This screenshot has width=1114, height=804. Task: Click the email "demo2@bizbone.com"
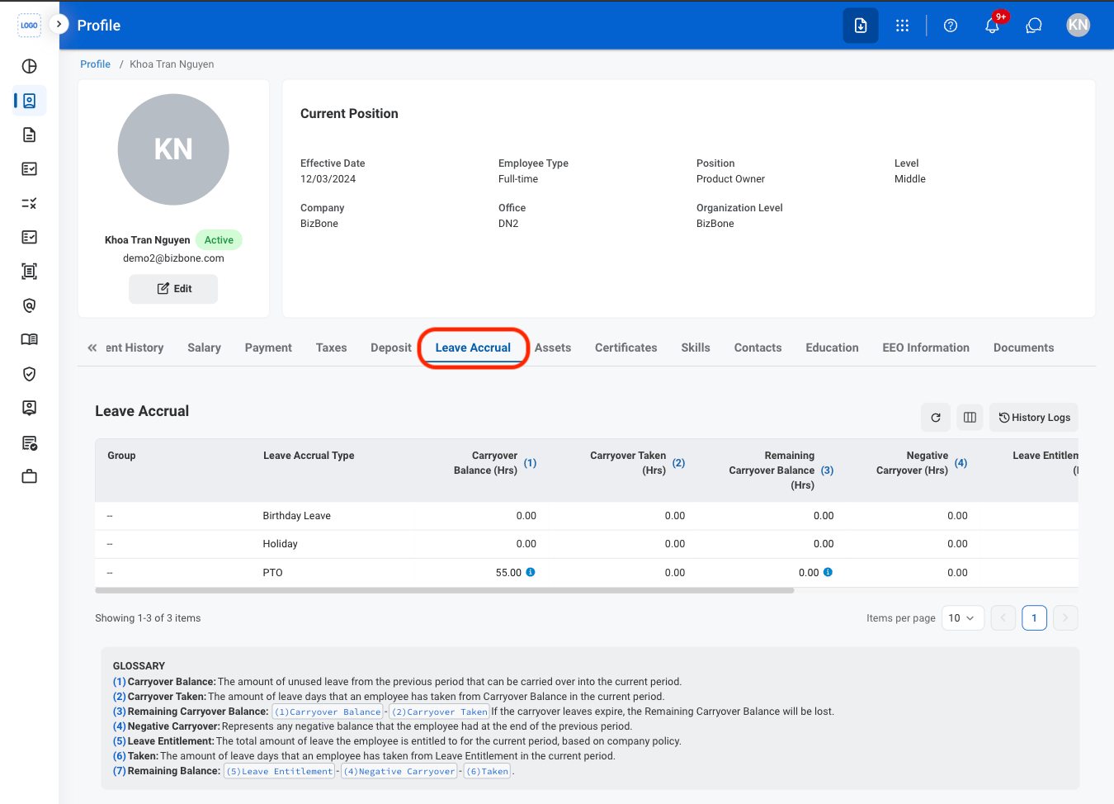173,258
